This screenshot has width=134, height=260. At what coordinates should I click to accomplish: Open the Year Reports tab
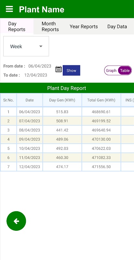click(84, 27)
